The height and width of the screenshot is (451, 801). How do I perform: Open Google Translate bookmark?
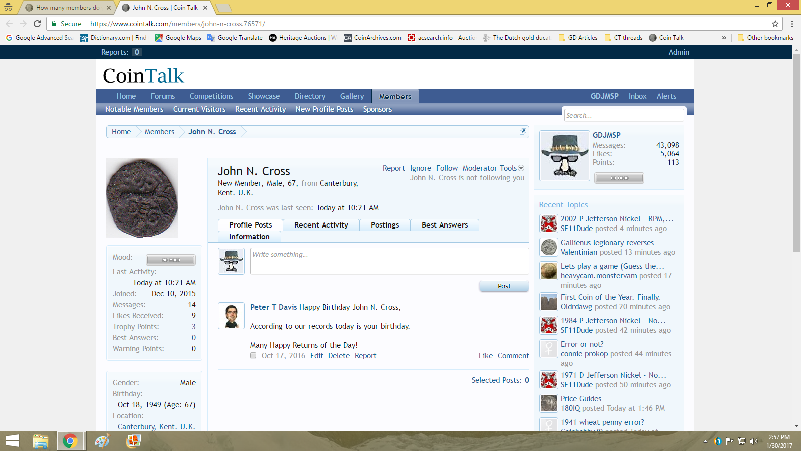point(235,38)
